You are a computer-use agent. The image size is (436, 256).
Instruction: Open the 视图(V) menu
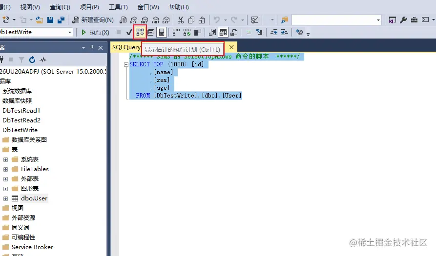tap(30, 7)
